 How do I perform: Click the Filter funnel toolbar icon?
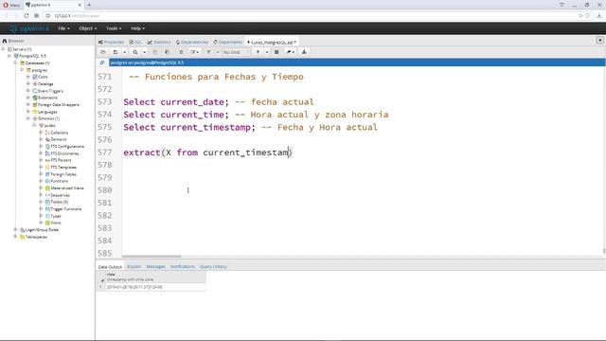208,52
